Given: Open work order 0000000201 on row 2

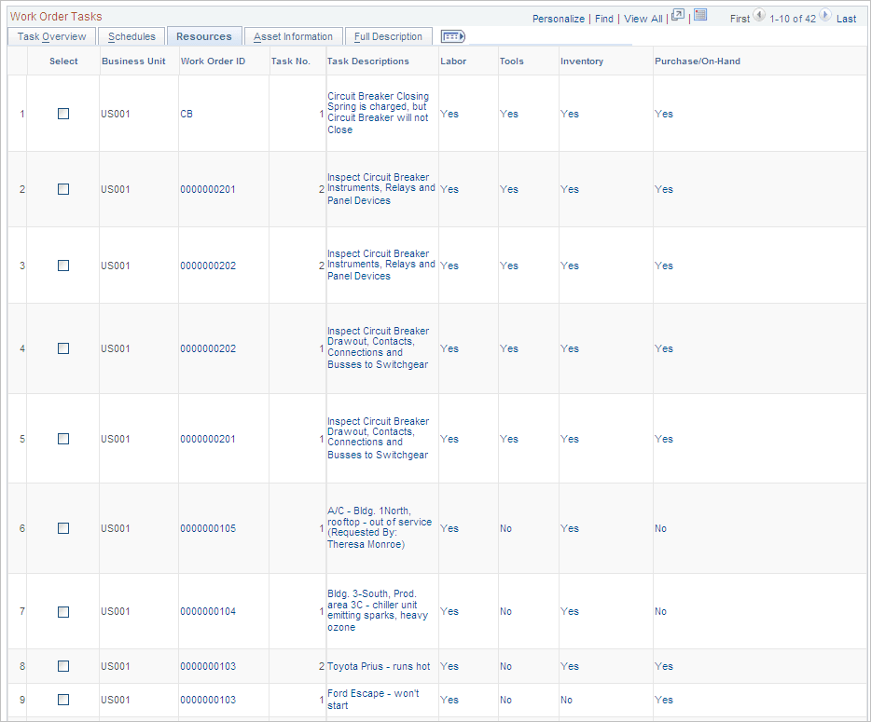Looking at the screenshot, I should pyautogui.click(x=207, y=189).
